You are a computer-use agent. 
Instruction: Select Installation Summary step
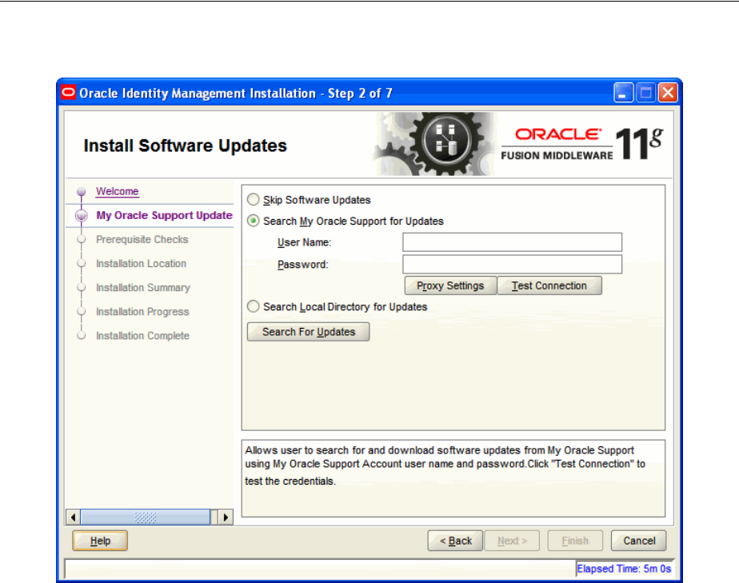(143, 287)
